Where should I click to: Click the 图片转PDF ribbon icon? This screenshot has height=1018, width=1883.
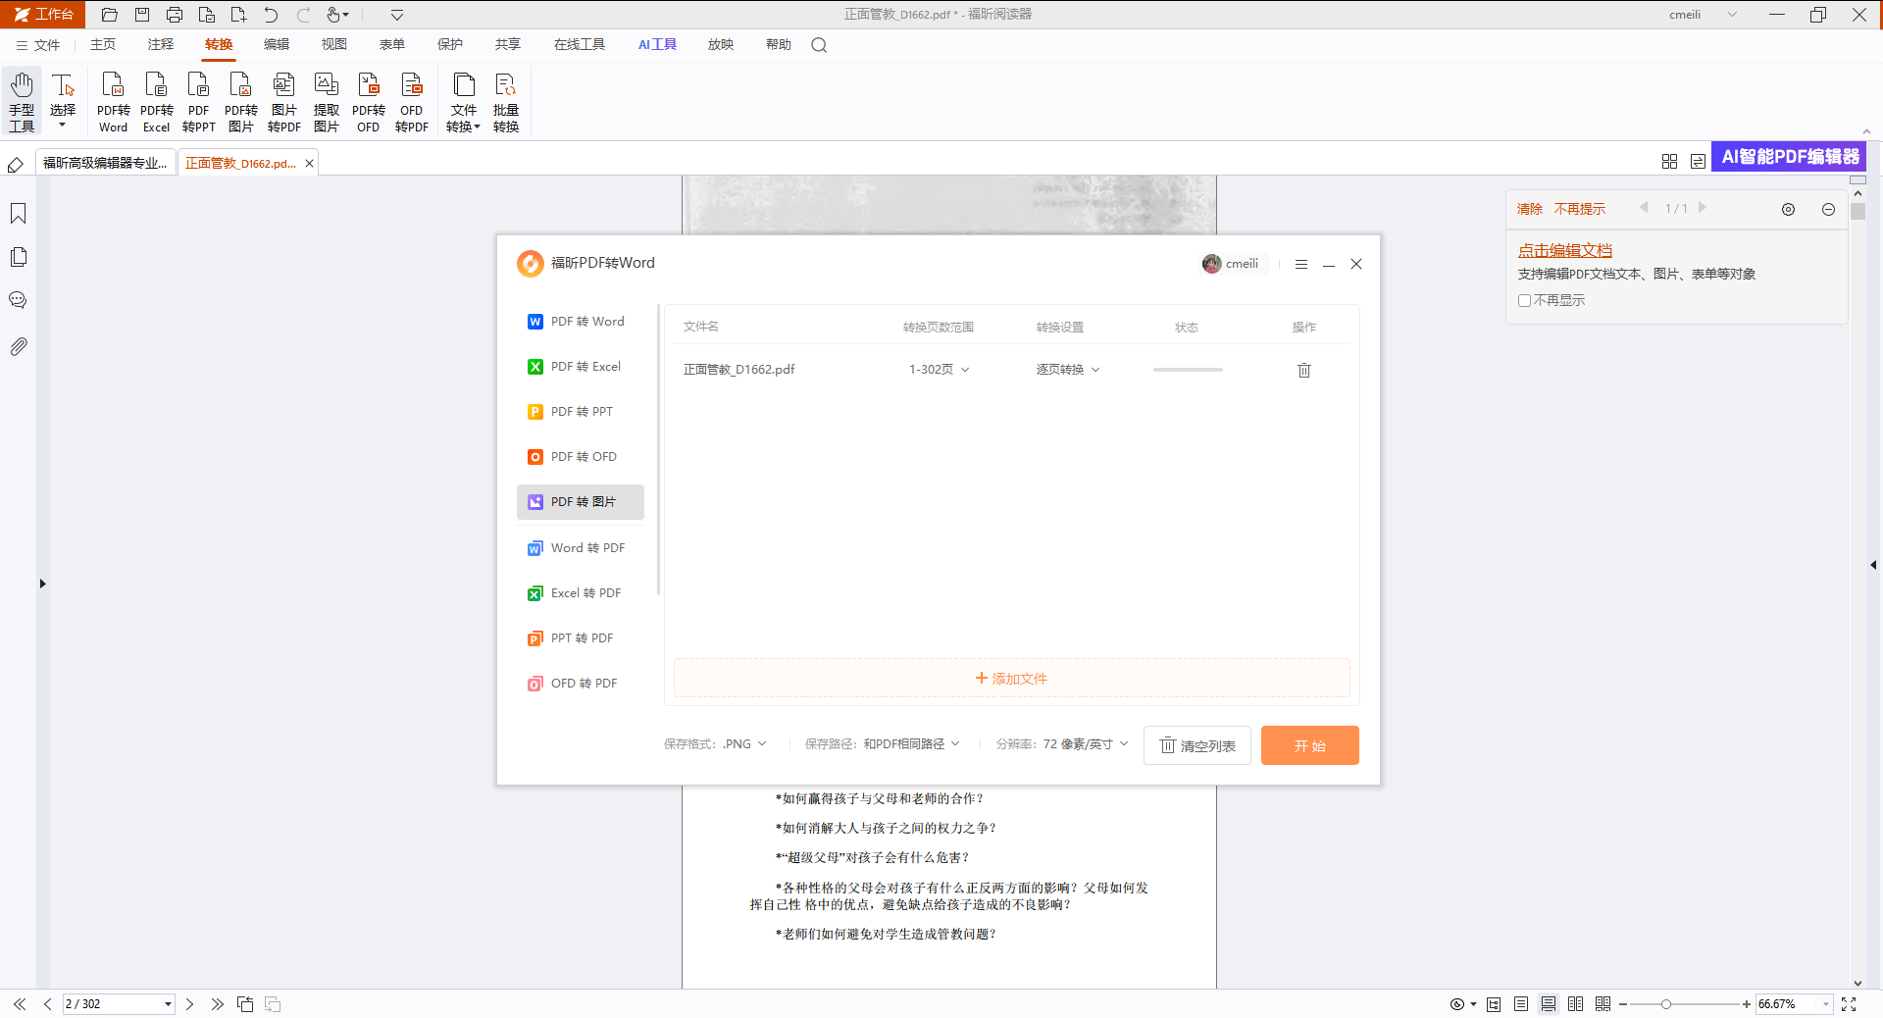coord(283,101)
